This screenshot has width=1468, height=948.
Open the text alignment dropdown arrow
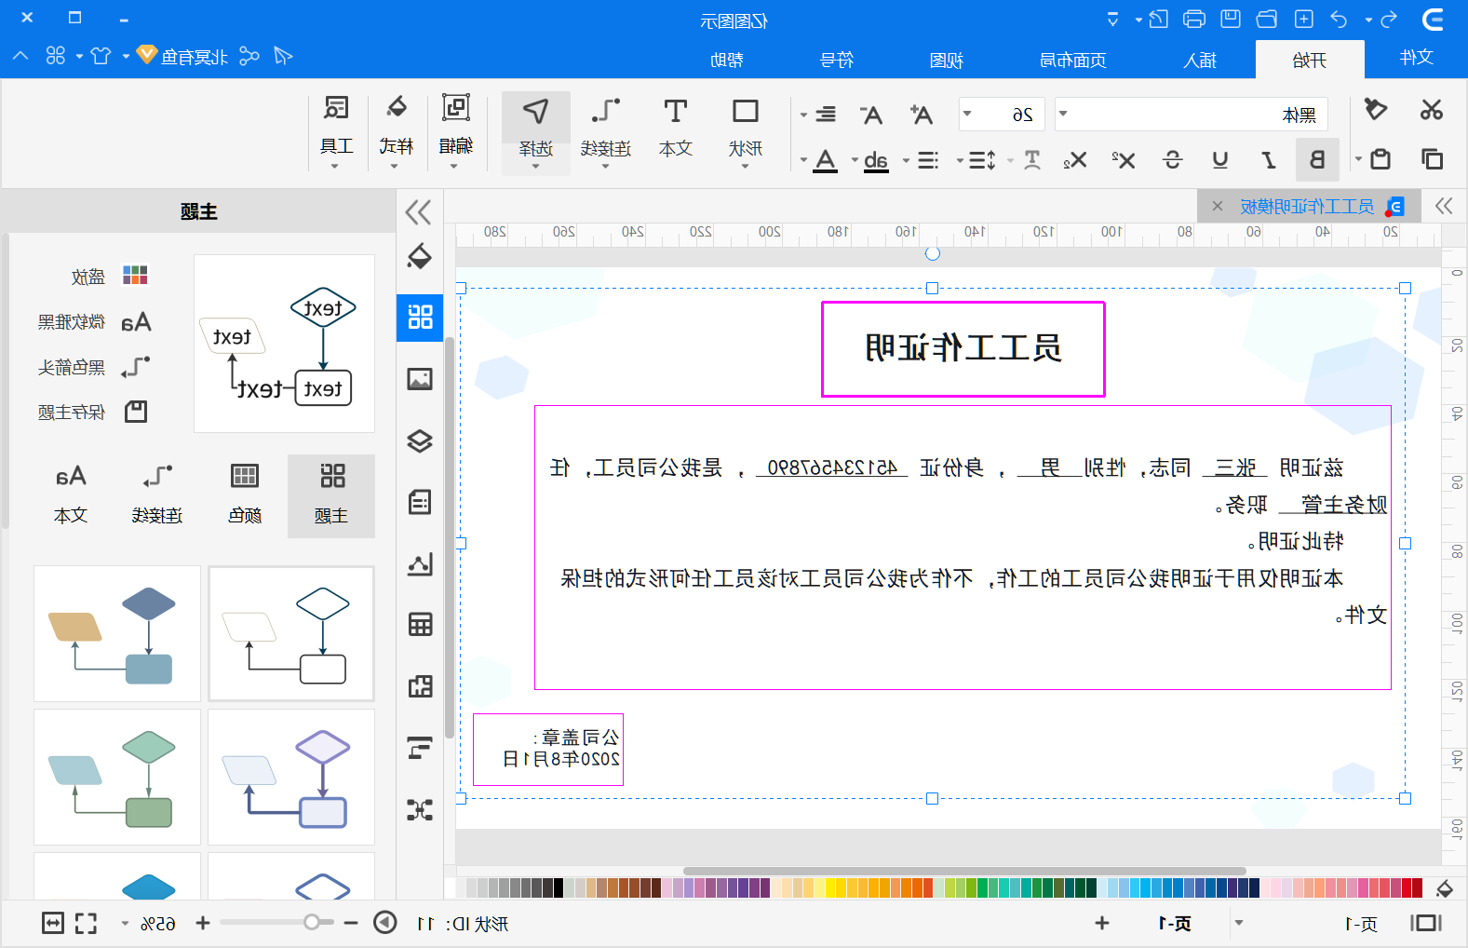point(803,115)
